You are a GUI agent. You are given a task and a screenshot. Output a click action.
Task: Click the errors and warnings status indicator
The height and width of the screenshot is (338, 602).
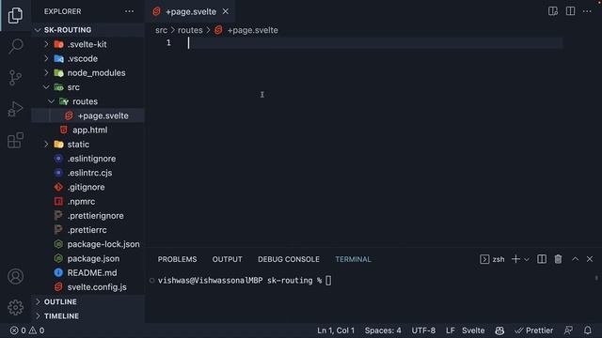pyautogui.click(x=27, y=330)
